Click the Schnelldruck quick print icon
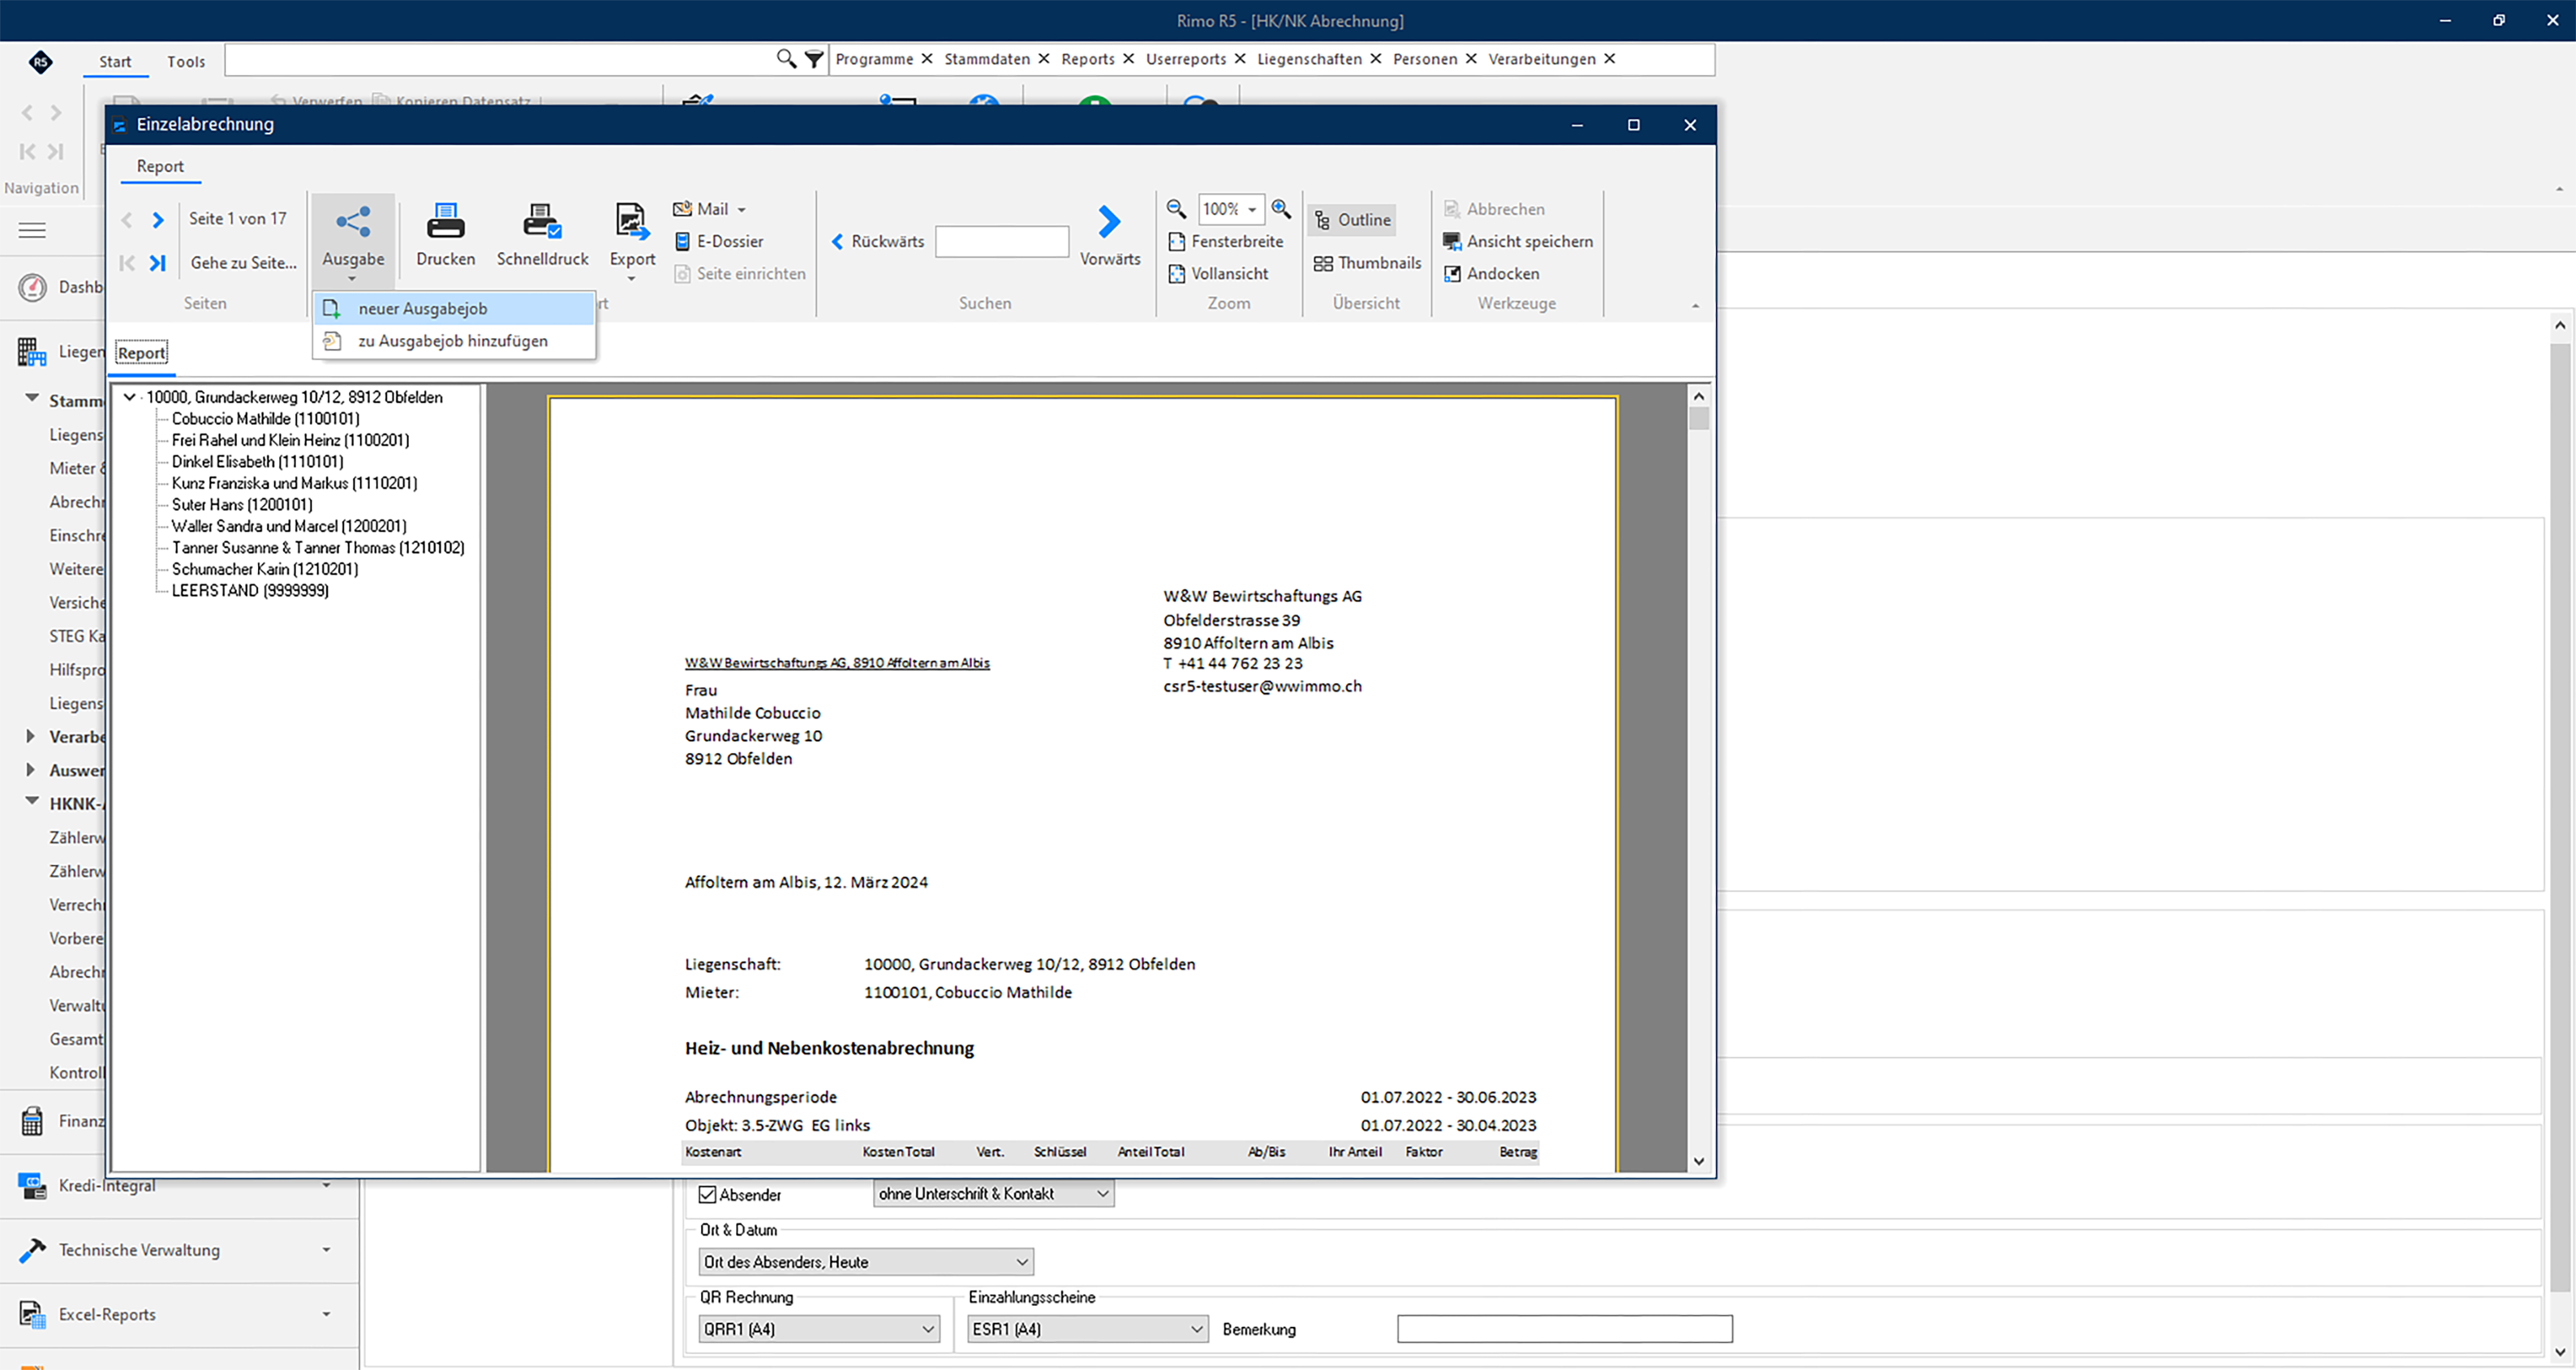Screen dimensions: 2576x1370 (543, 222)
